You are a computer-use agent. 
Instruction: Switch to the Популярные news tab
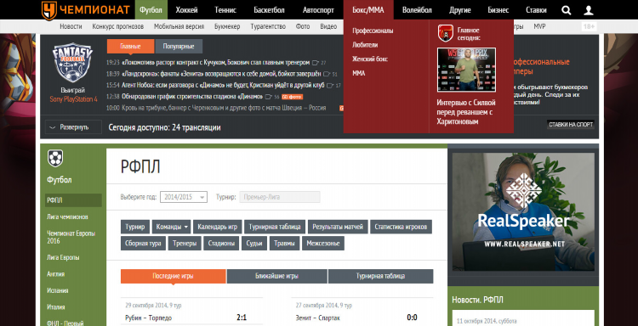[x=179, y=47]
